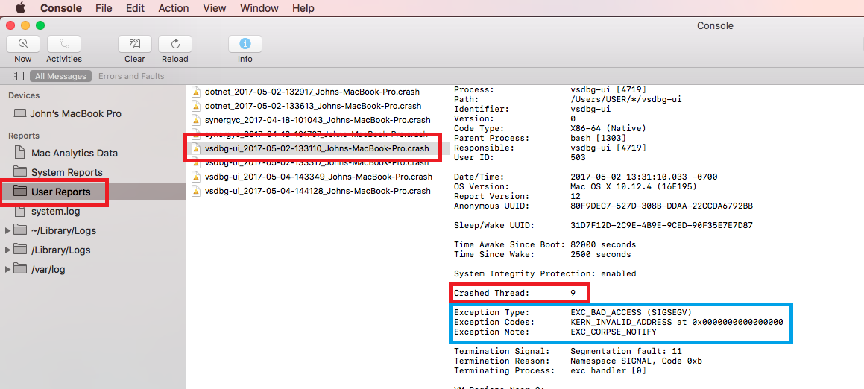
Task: Click the Anonymous UUID value
Action: tap(662, 206)
